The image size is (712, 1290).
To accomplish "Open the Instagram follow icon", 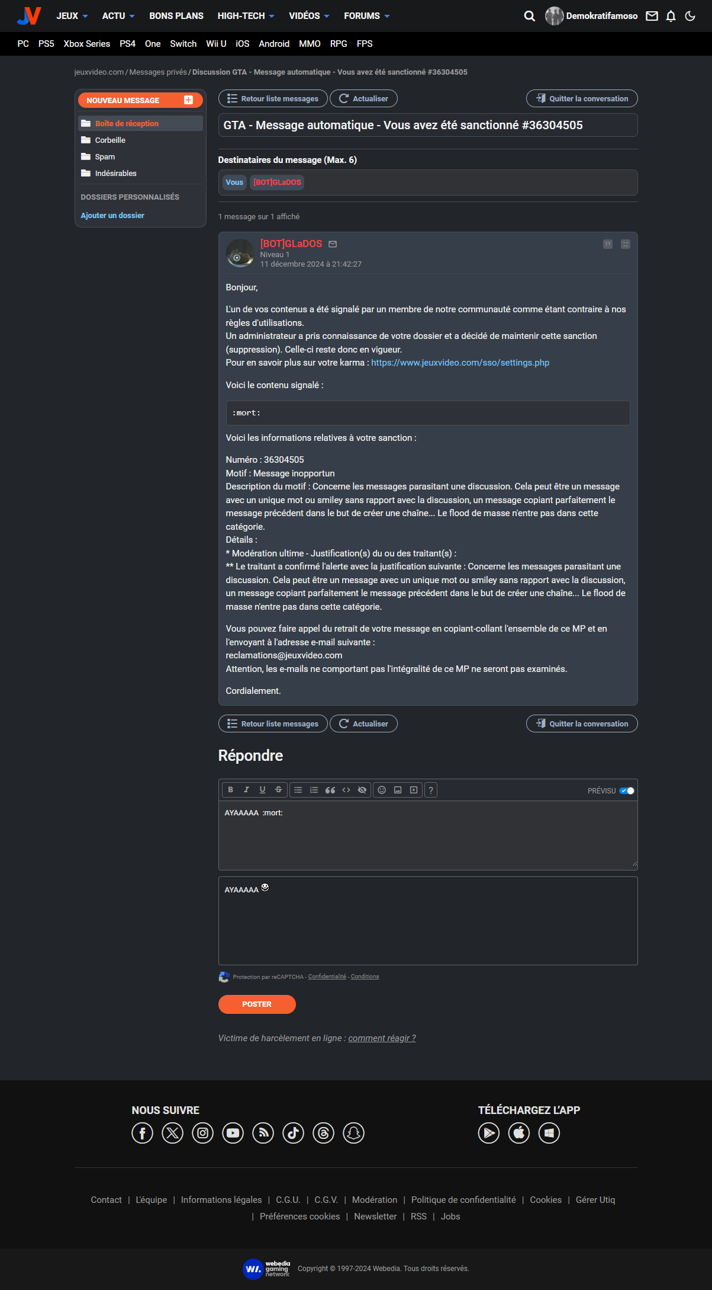I will (202, 1133).
